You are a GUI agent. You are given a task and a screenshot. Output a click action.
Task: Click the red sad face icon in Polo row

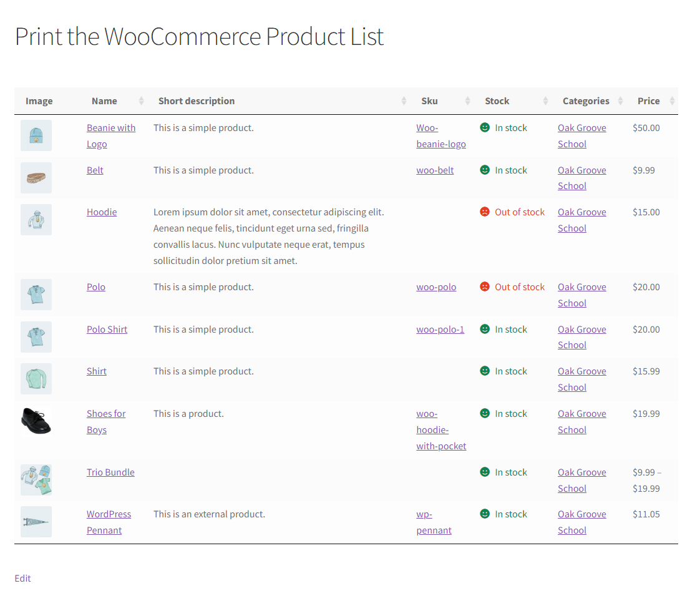point(485,286)
